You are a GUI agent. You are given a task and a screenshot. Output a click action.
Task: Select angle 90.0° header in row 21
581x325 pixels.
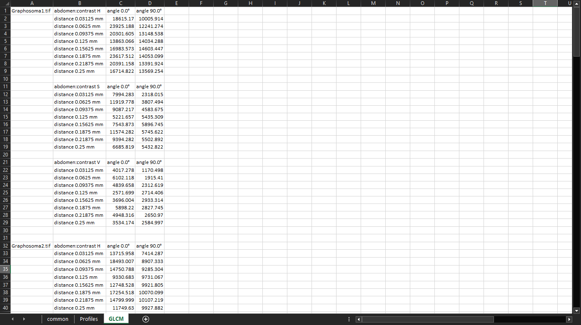pyautogui.click(x=150, y=162)
